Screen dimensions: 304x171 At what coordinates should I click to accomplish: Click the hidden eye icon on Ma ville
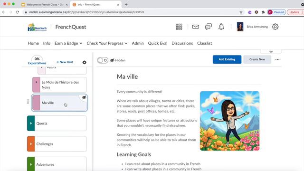(84, 97)
